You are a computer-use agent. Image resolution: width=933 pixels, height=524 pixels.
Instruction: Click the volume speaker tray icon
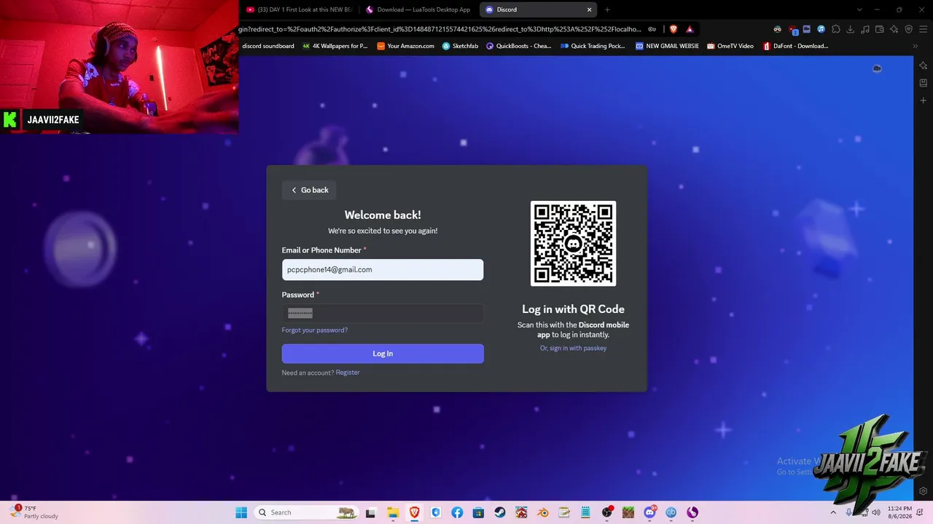point(875,512)
